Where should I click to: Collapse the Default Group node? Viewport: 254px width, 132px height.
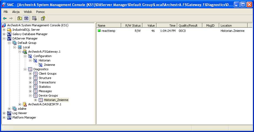click(x=9, y=43)
